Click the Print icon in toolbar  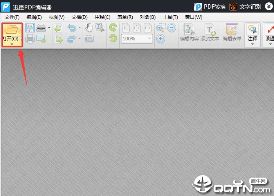[x=30, y=39]
